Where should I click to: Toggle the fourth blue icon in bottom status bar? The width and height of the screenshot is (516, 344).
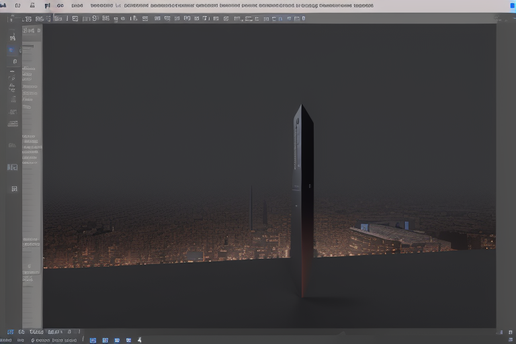click(x=128, y=340)
